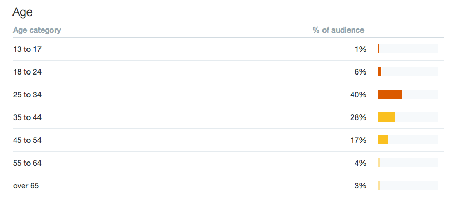Select the 13 to 17 age row
The height and width of the screenshot is (206, 457).
tap(228, 49)
